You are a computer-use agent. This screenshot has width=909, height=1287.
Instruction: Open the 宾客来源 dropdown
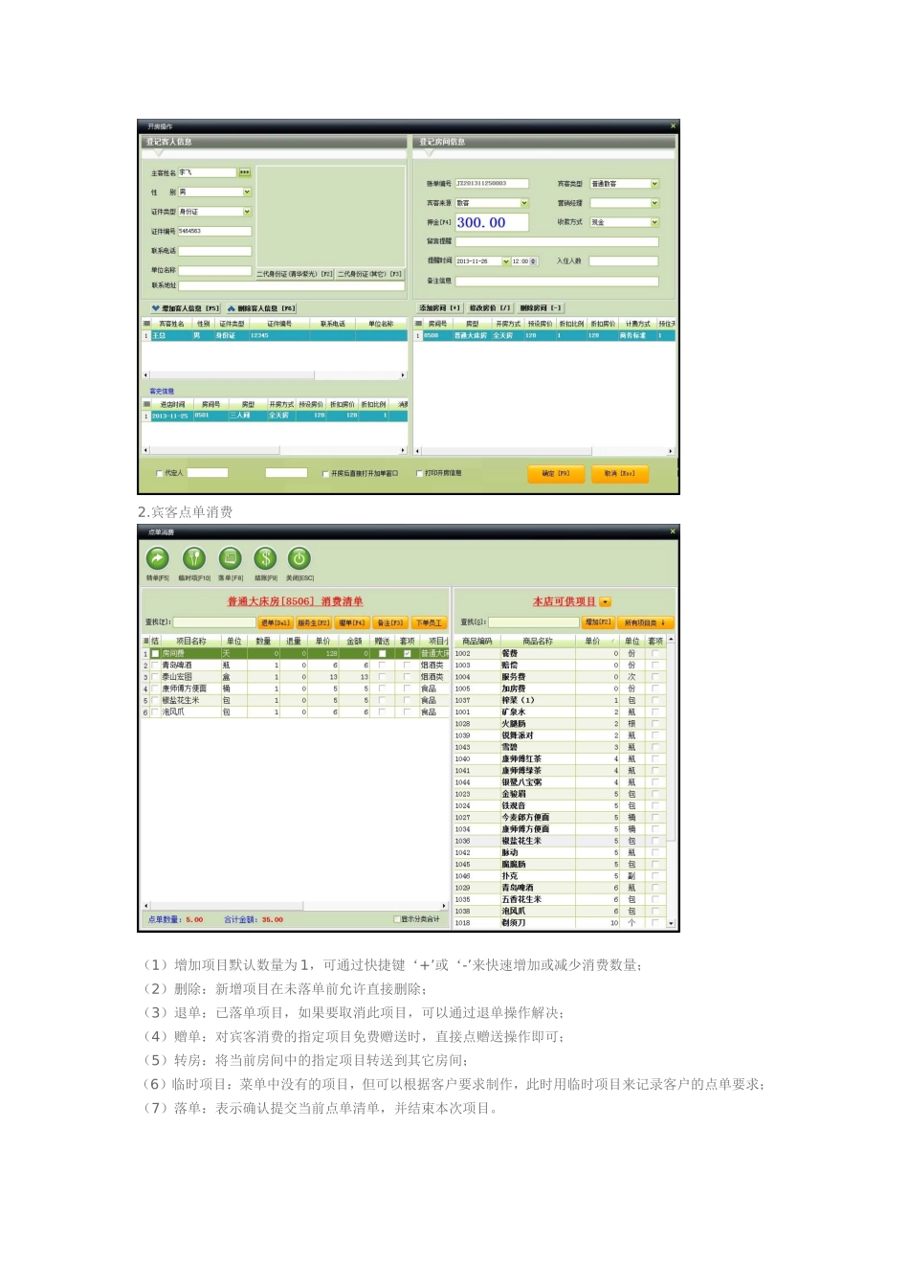(x=524, y=203)
